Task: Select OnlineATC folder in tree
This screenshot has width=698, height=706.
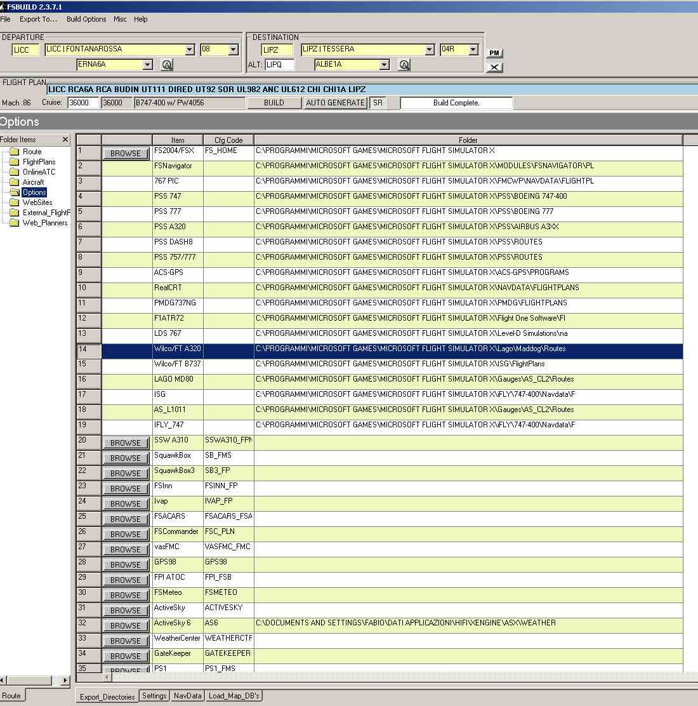Action: tap(39, 172)
